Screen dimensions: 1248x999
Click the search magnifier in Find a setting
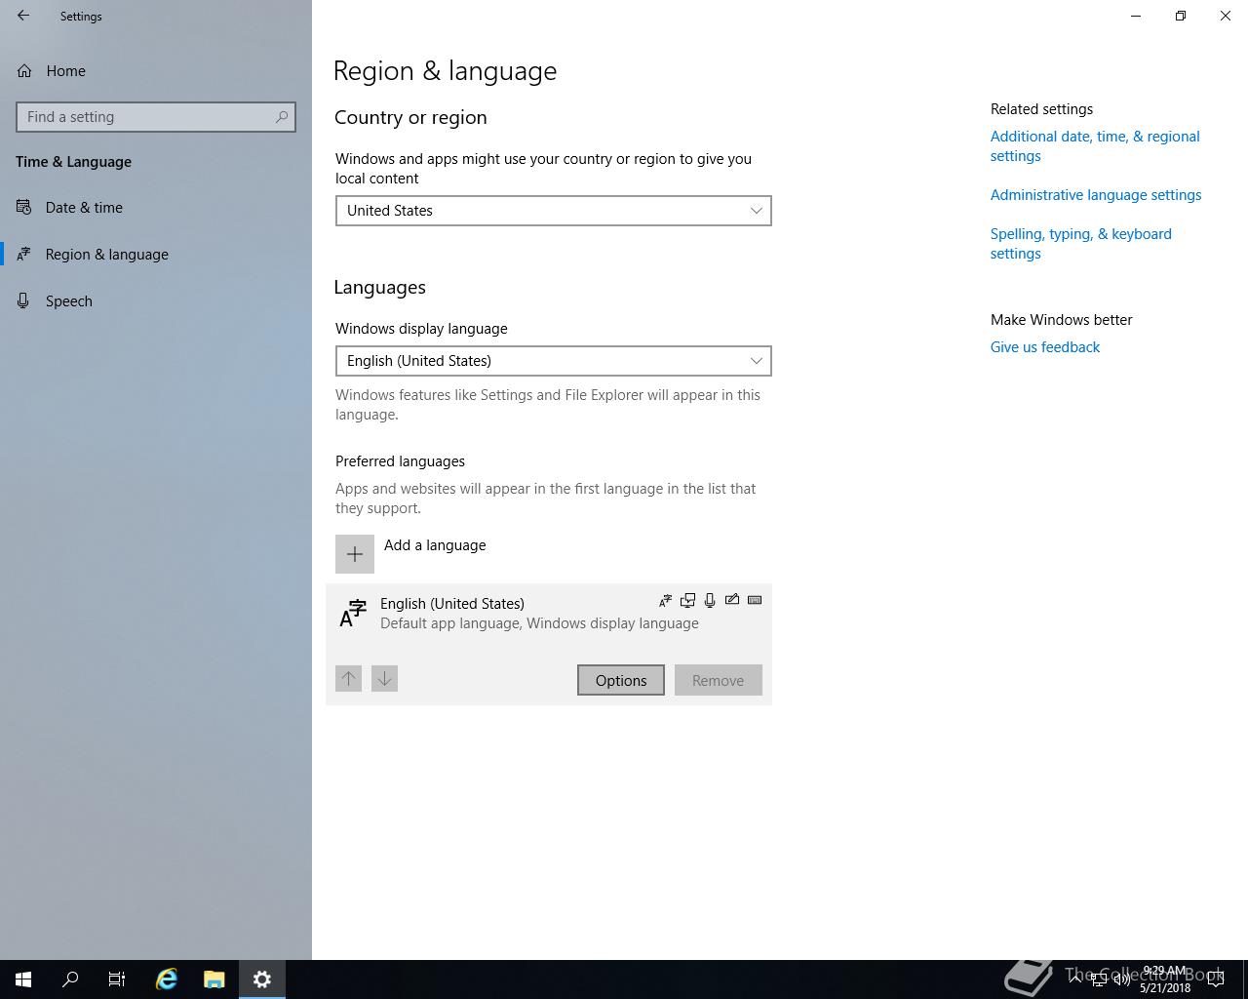coord(281,117)
